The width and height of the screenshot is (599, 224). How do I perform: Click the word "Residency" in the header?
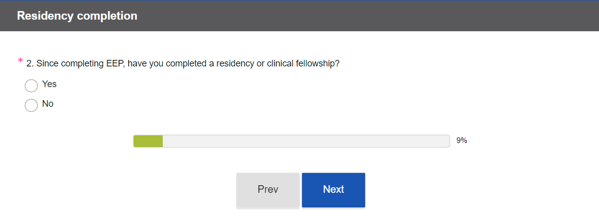pos(45,16)
